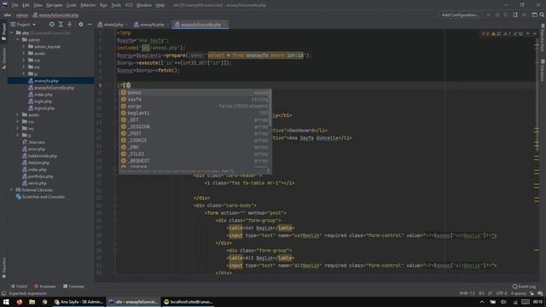Open File Explorer from the taskbar
The height and width of the screenshot is (307, 546).
(x=32, y=302)
